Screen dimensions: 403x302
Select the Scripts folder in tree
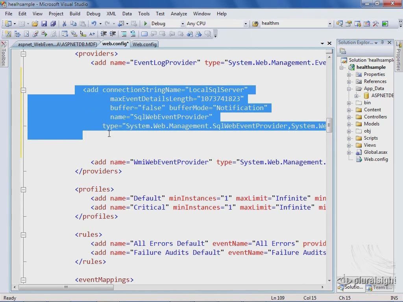point(371,138)
